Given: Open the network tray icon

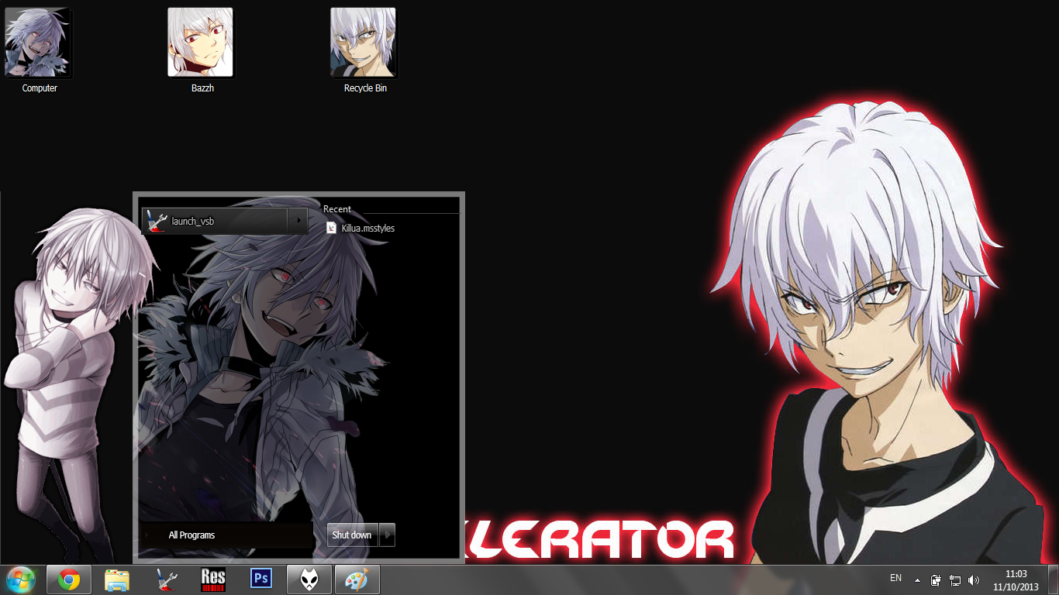Looking at the screenshot, I should (x=955, y=580).
